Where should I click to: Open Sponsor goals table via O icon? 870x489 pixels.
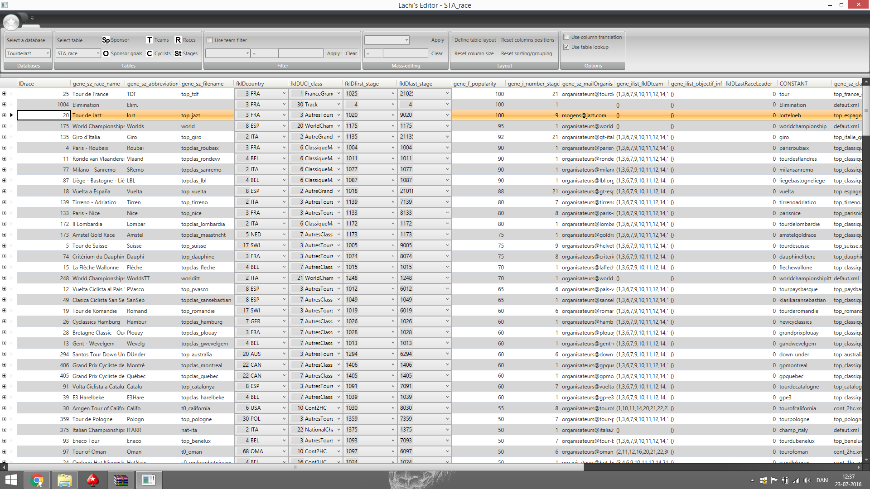tap(106, 53)
